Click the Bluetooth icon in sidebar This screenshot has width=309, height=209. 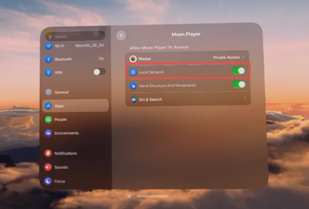click(x=49, y=59)
